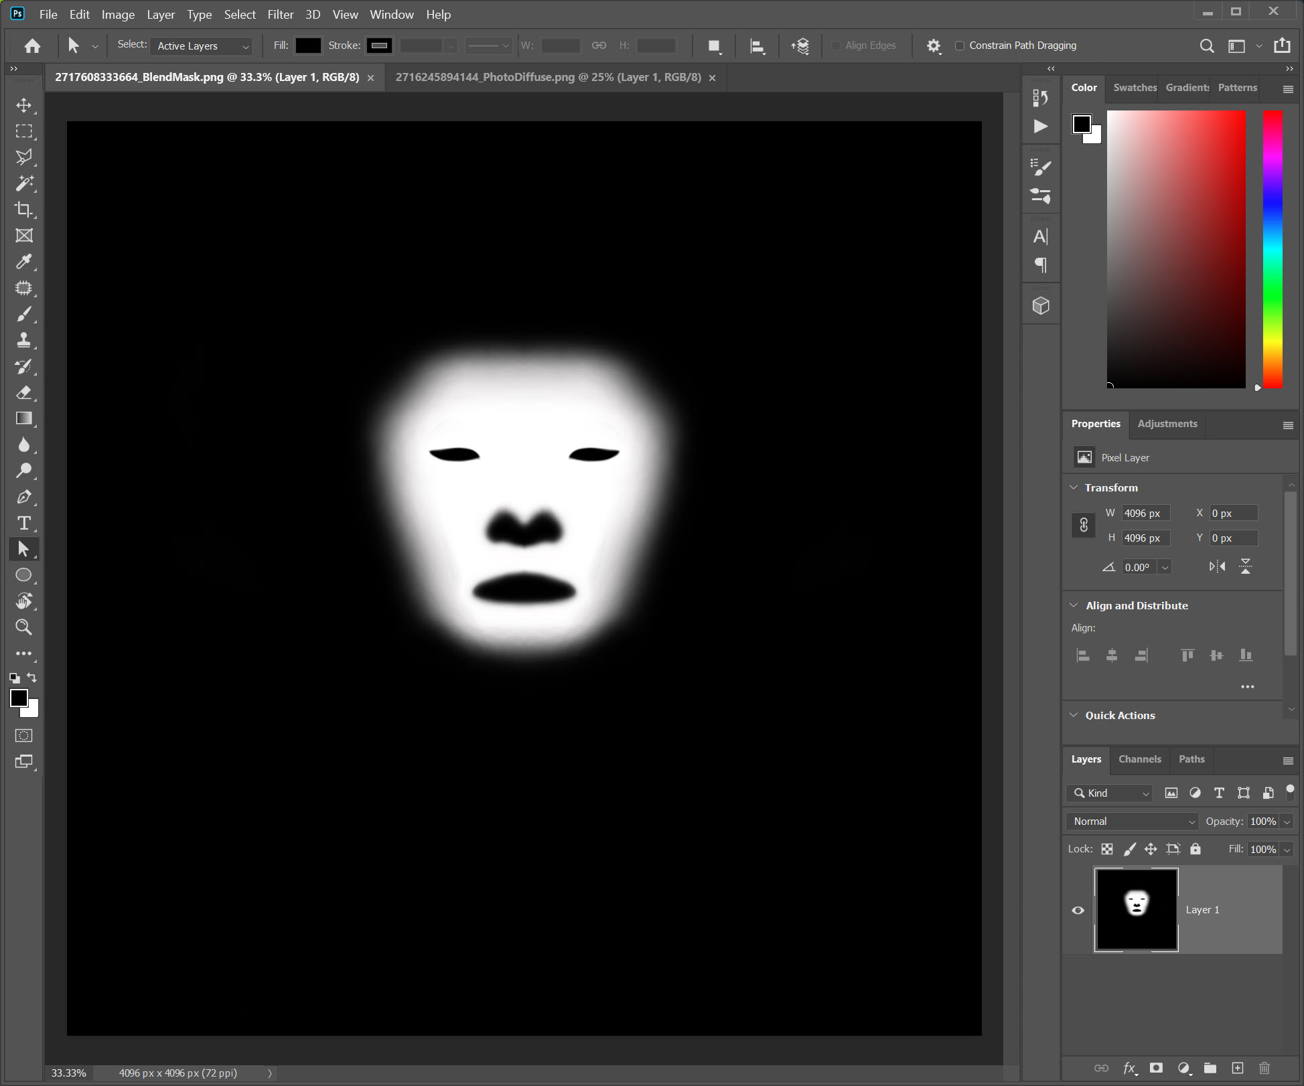The image size is (1304, 1086).
Task: Open the Normal blend mode dropdown
Action: pyautogui.click(x=1132, y=821)
